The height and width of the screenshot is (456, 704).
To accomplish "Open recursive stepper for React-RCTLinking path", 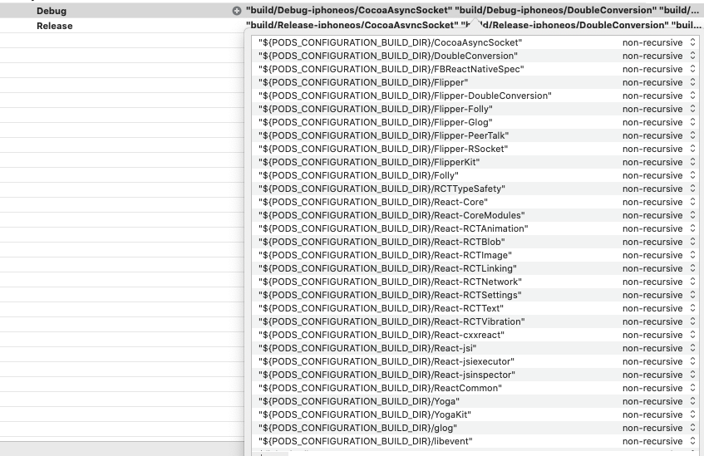I will point(692,268).
